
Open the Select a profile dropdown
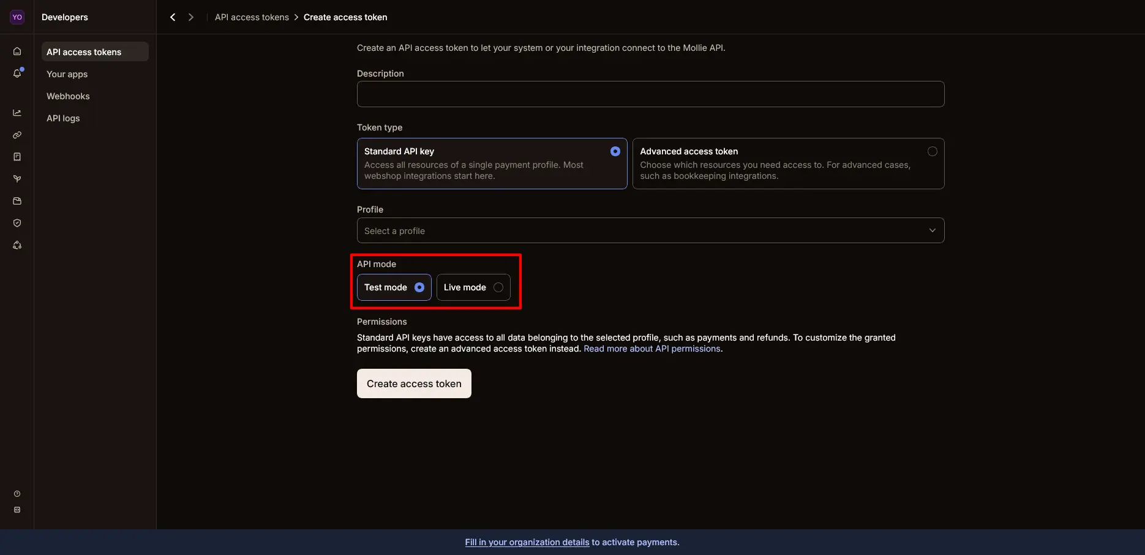pos(650,231)
